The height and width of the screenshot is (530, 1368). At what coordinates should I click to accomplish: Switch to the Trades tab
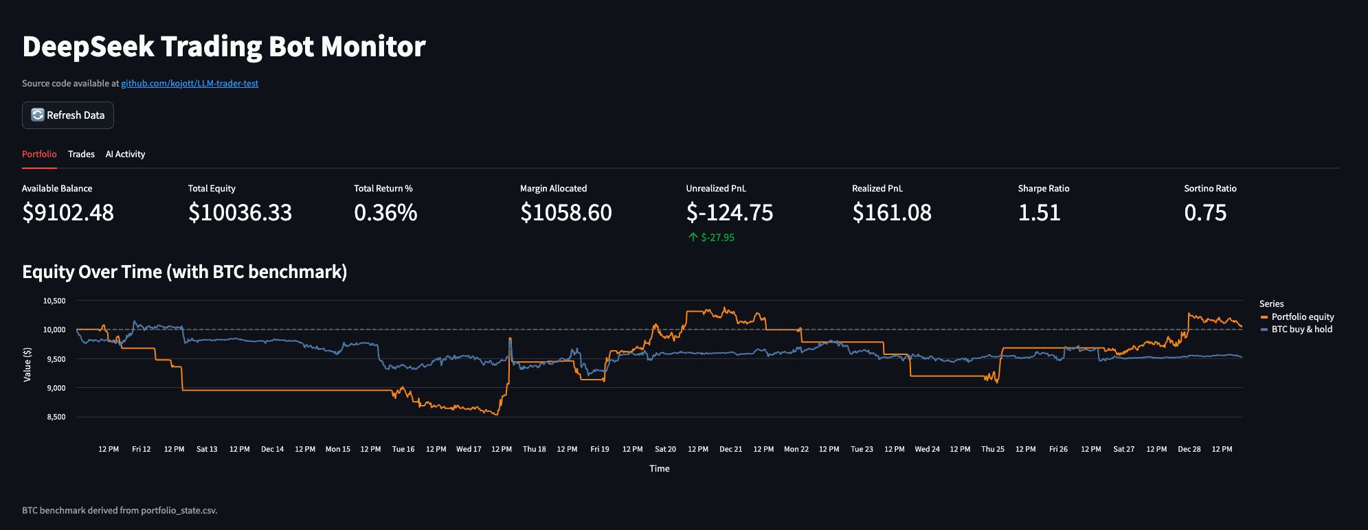point(81,154)
